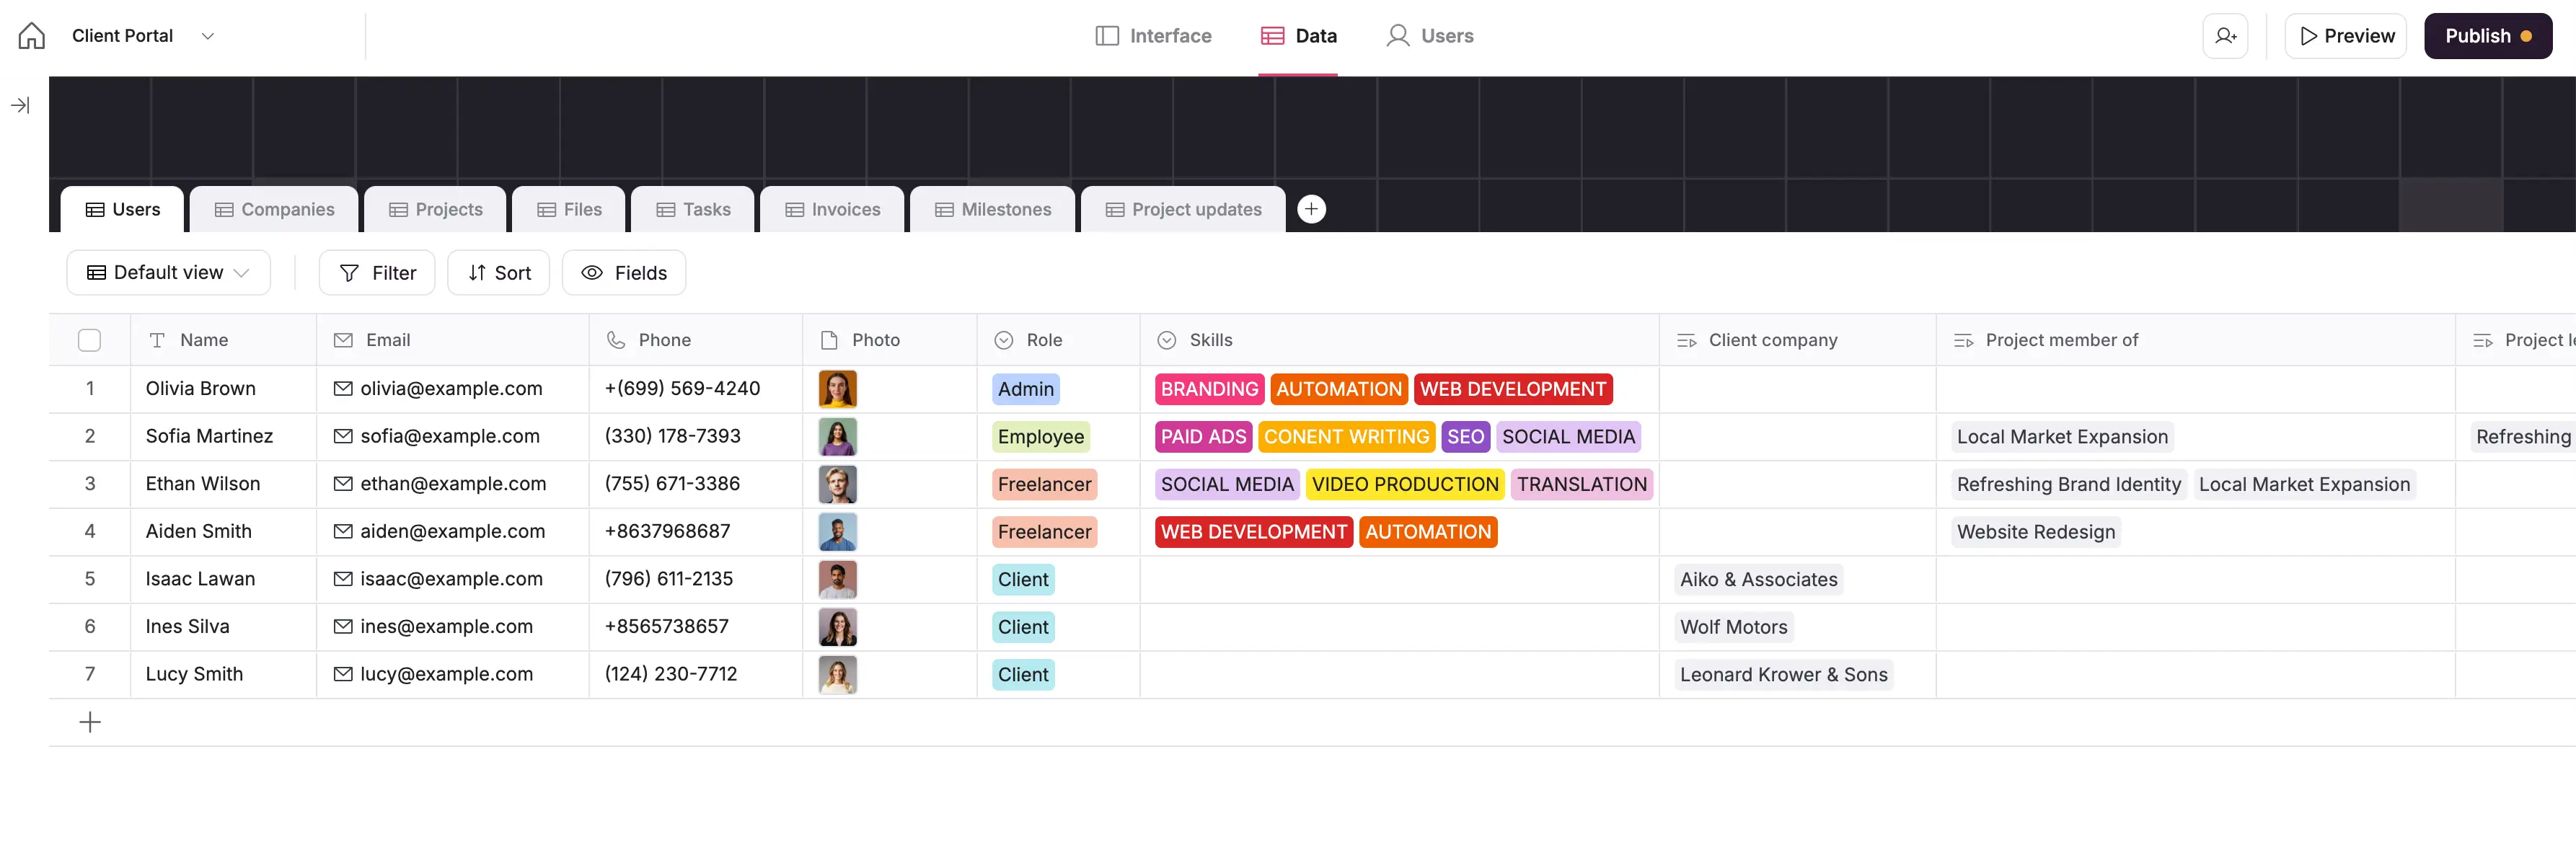
Task: Open the Default view dropdown
Action: (168, 273)
